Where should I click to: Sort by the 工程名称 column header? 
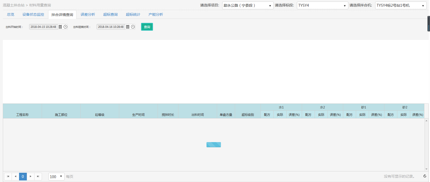point(22,115)
